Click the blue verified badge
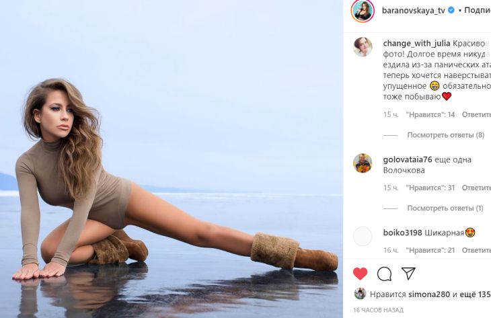Screen dimensions: 491x318 point(451,10)
